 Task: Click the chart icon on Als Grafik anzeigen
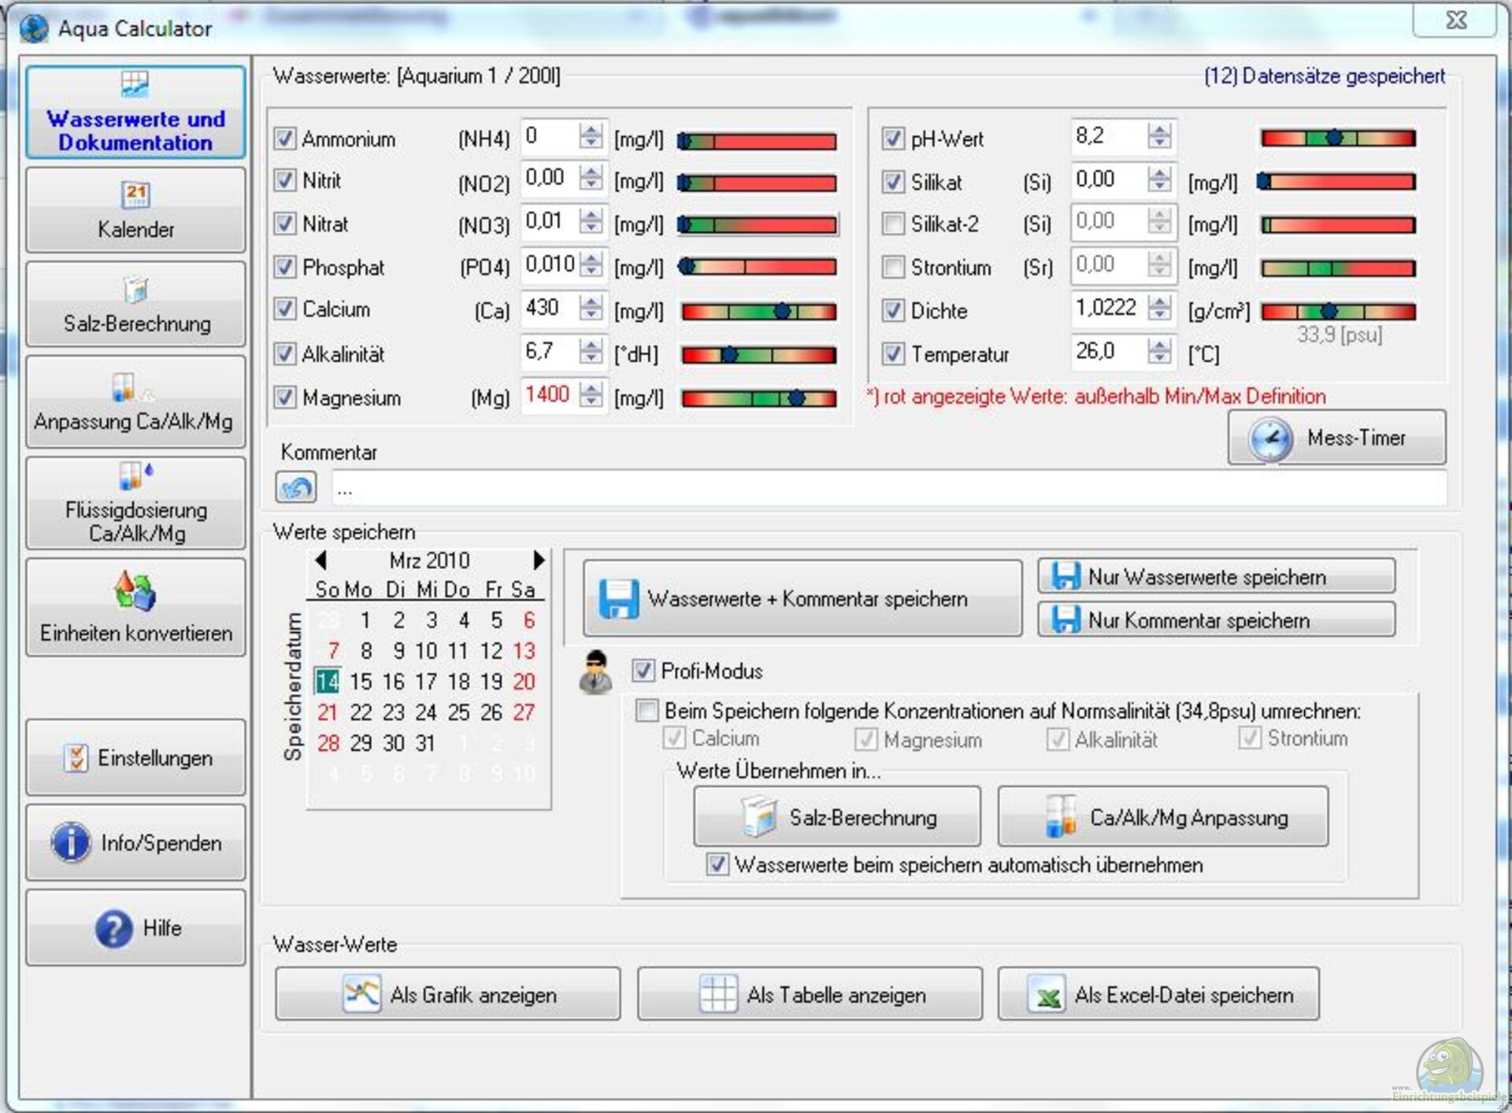[361, 994]
